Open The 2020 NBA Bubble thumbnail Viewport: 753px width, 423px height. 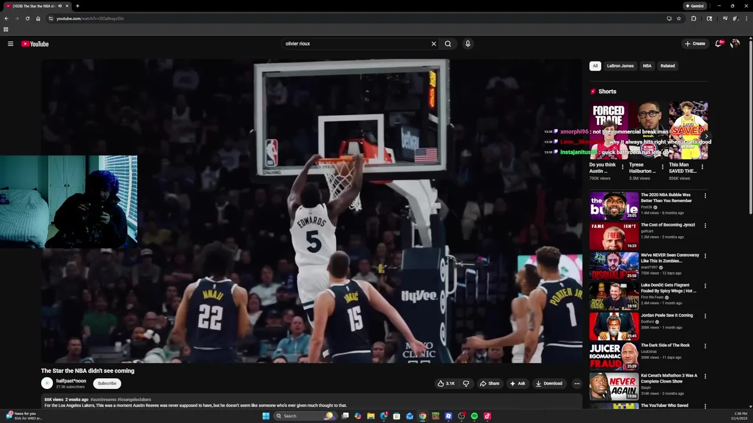tap(614, 206)
